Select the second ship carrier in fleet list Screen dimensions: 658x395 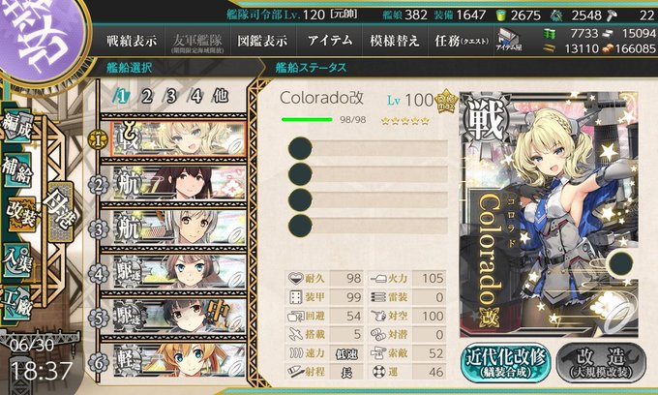(x=178, y=183)
